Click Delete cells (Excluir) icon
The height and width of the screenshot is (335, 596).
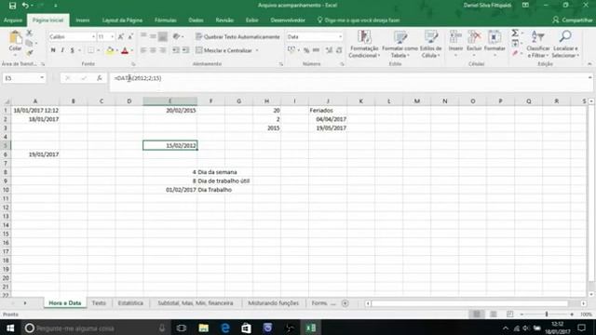click(x=474, y=38)
